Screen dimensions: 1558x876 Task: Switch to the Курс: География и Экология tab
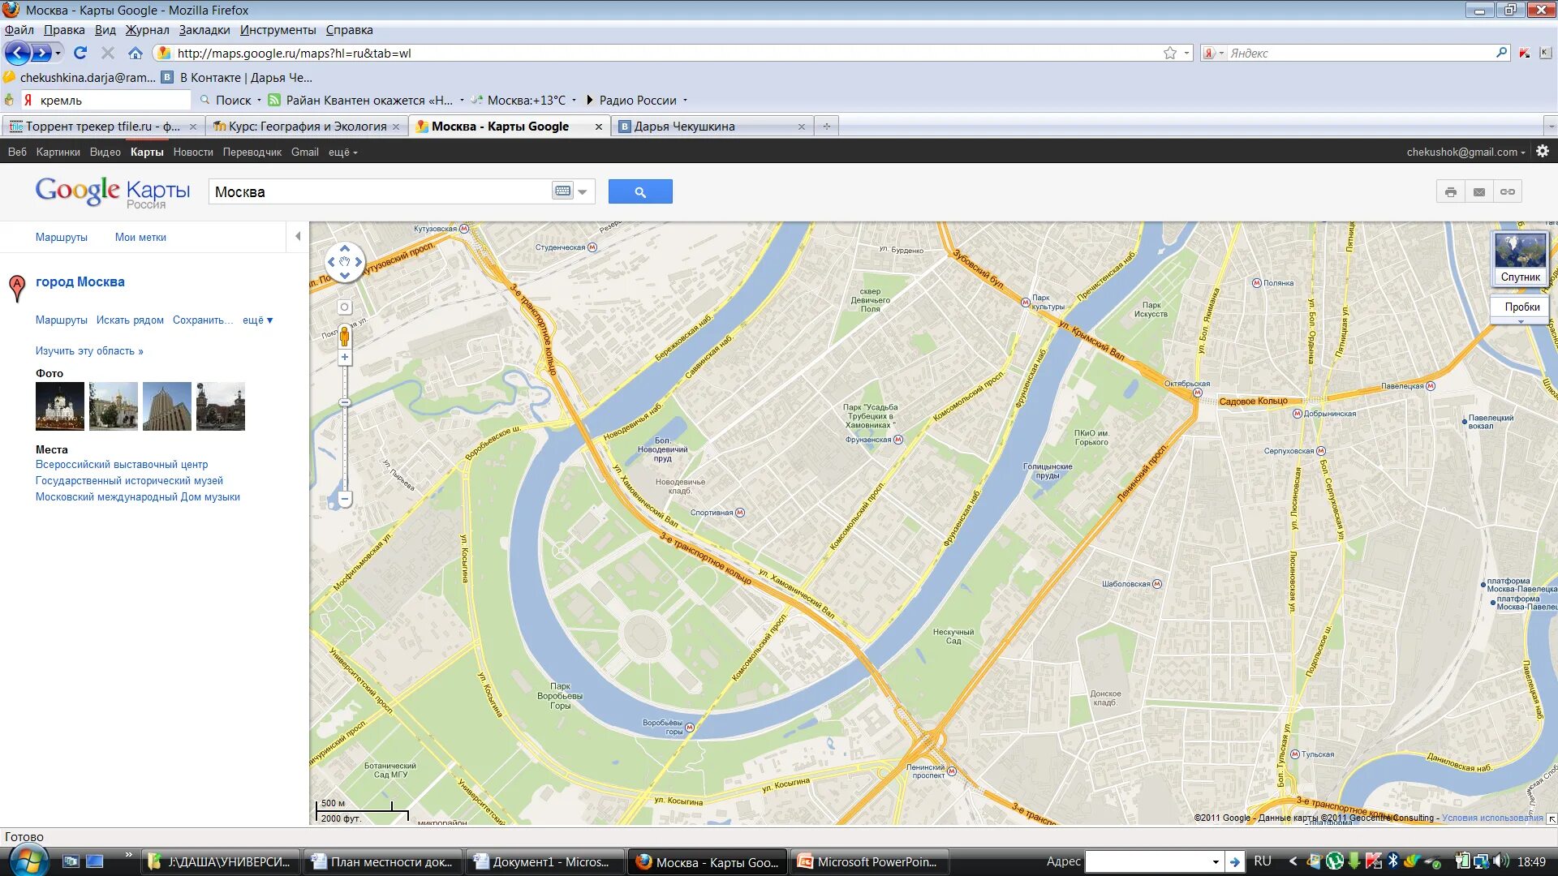[306, 127]
